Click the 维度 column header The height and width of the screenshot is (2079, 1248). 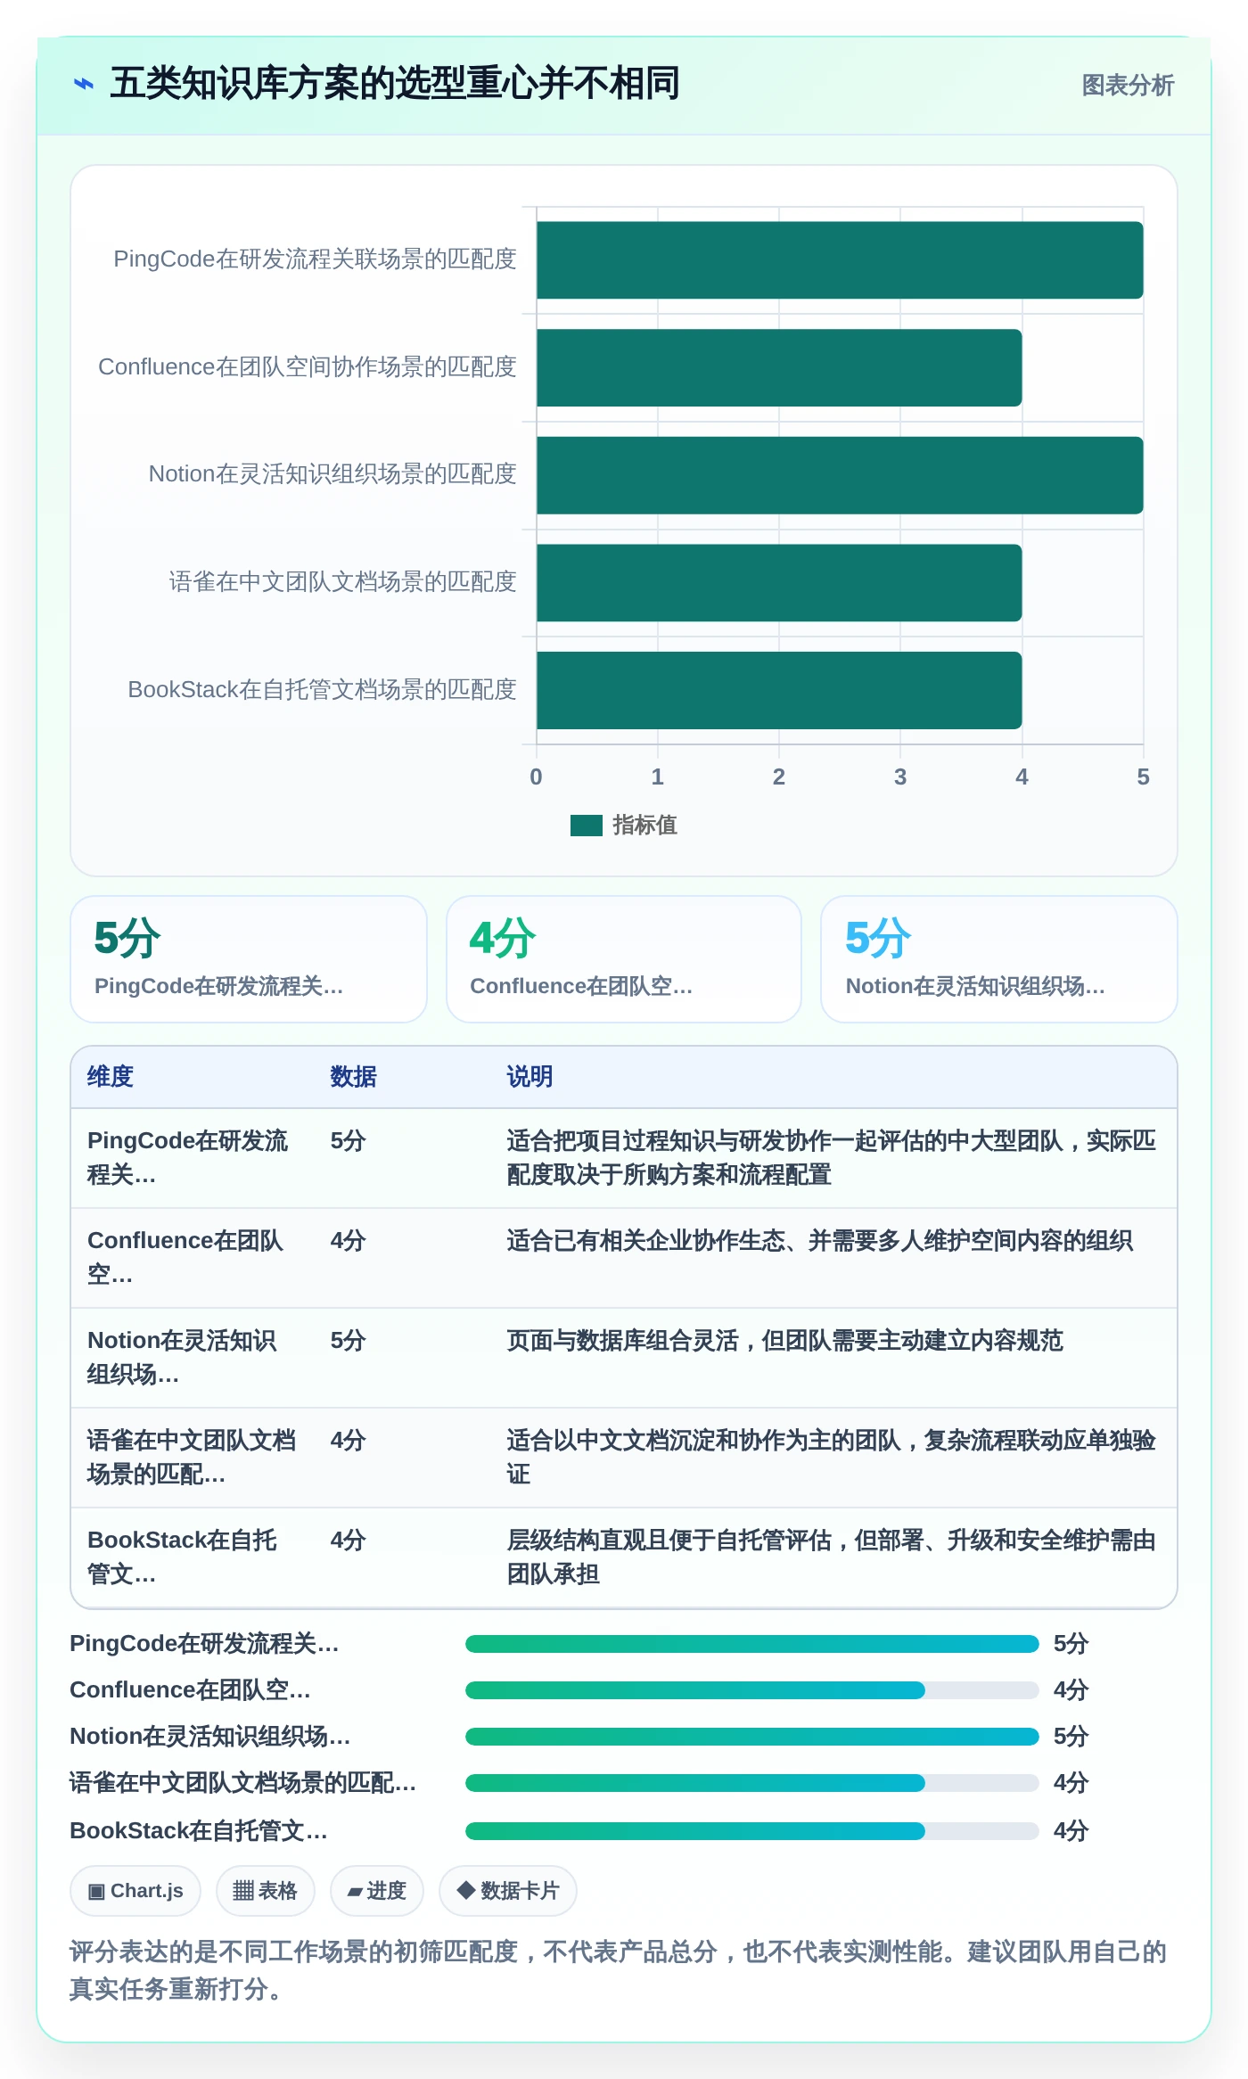[111, 1077]
